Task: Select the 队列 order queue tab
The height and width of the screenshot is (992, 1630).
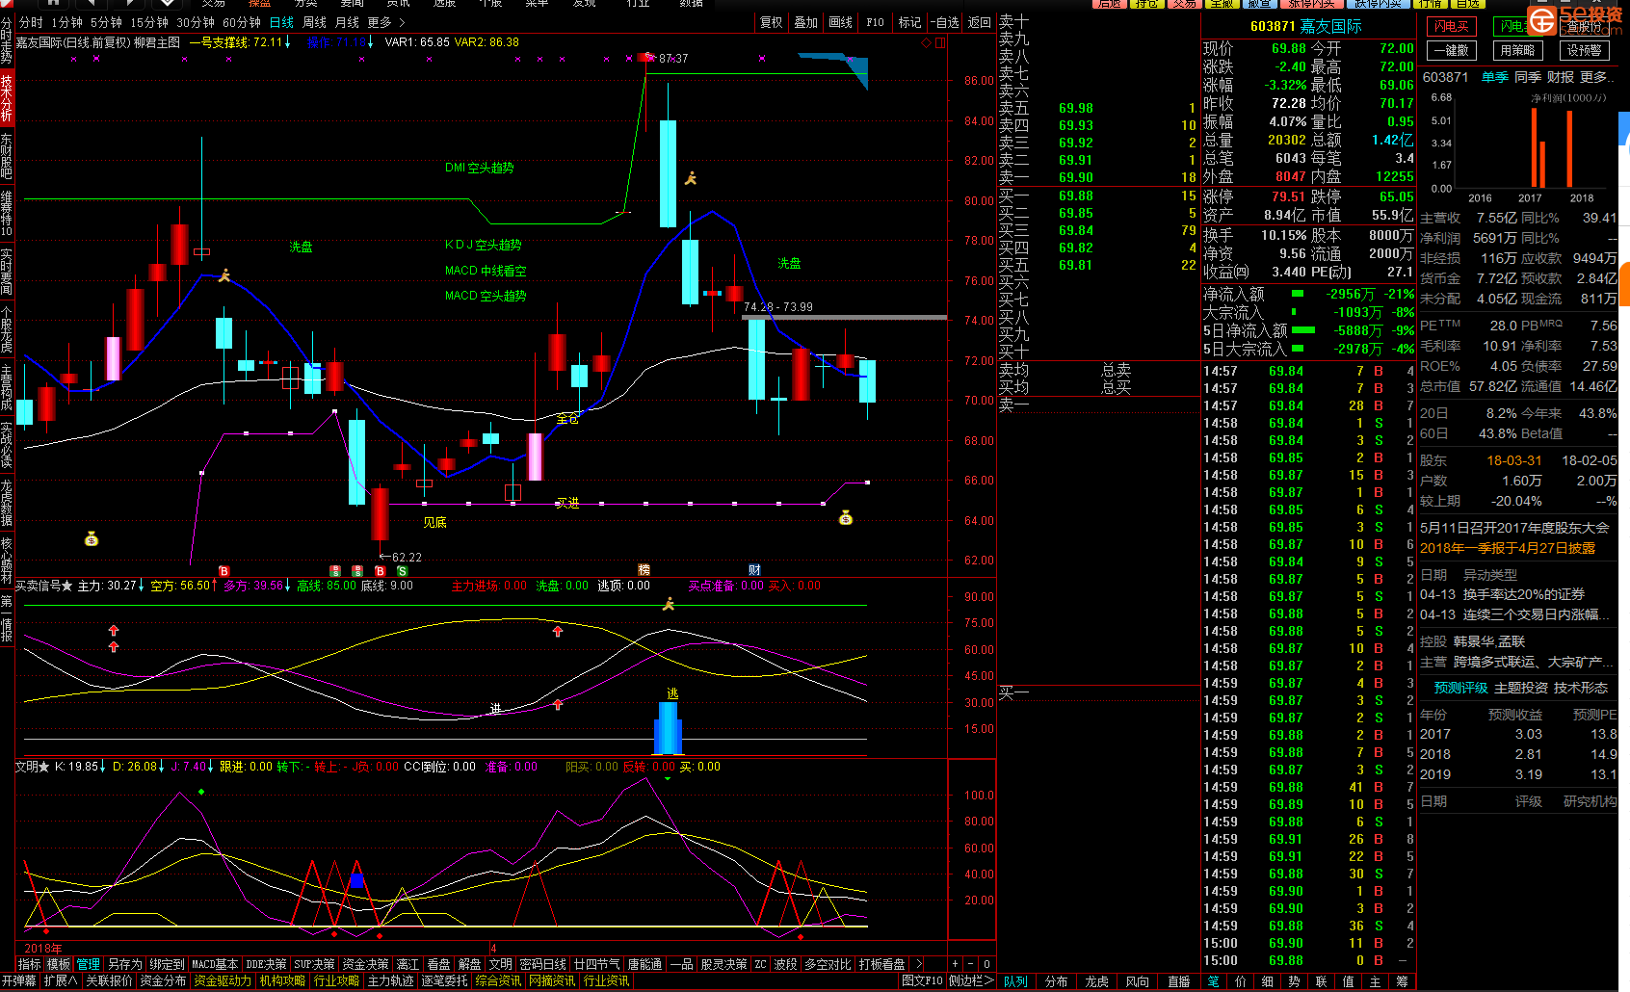Action: pyautogui.click(x=1015, y=981)
